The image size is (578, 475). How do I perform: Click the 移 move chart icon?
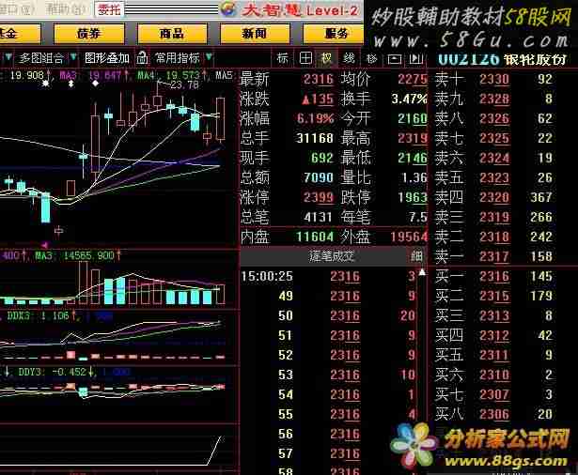tap(371, 58)
